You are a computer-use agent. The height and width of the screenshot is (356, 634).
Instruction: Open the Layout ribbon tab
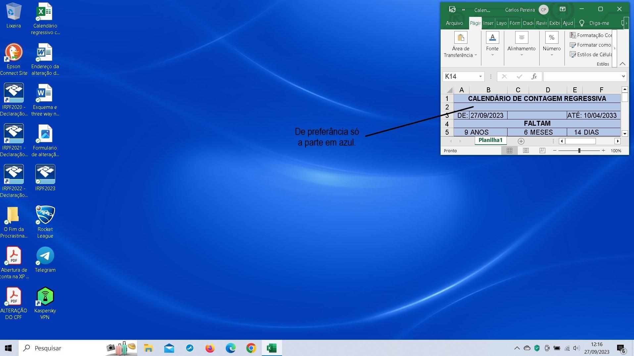pyautogui.click(x=502, y=23)
